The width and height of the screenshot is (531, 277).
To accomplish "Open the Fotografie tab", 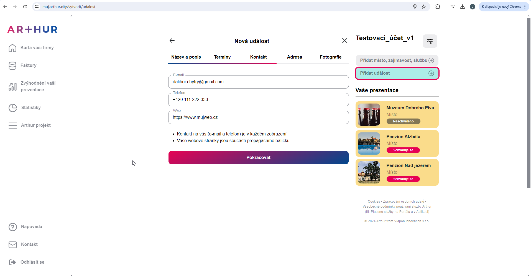I will [x=330, y=57].
